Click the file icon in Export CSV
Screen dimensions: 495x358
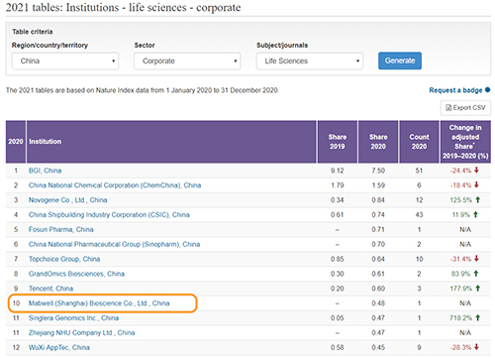click(448, 108)
